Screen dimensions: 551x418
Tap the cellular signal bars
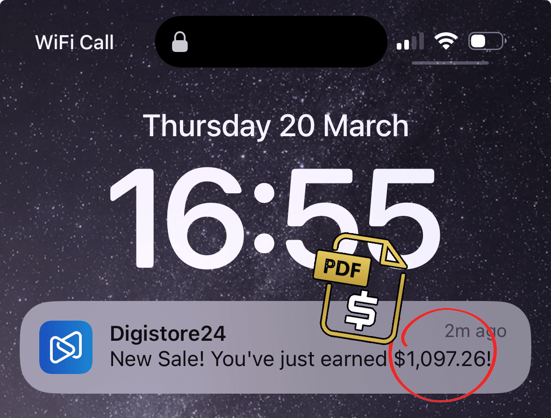410,42
